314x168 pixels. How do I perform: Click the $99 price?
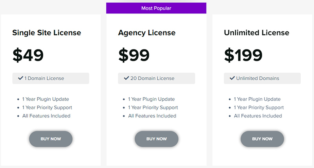click(x=134, y=55)
